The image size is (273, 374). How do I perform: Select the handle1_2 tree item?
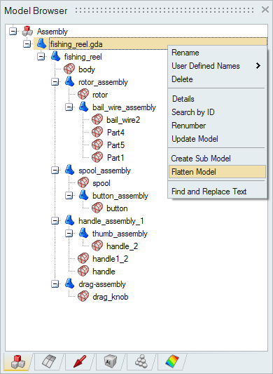pyautogui.click(x=110, y=259)
